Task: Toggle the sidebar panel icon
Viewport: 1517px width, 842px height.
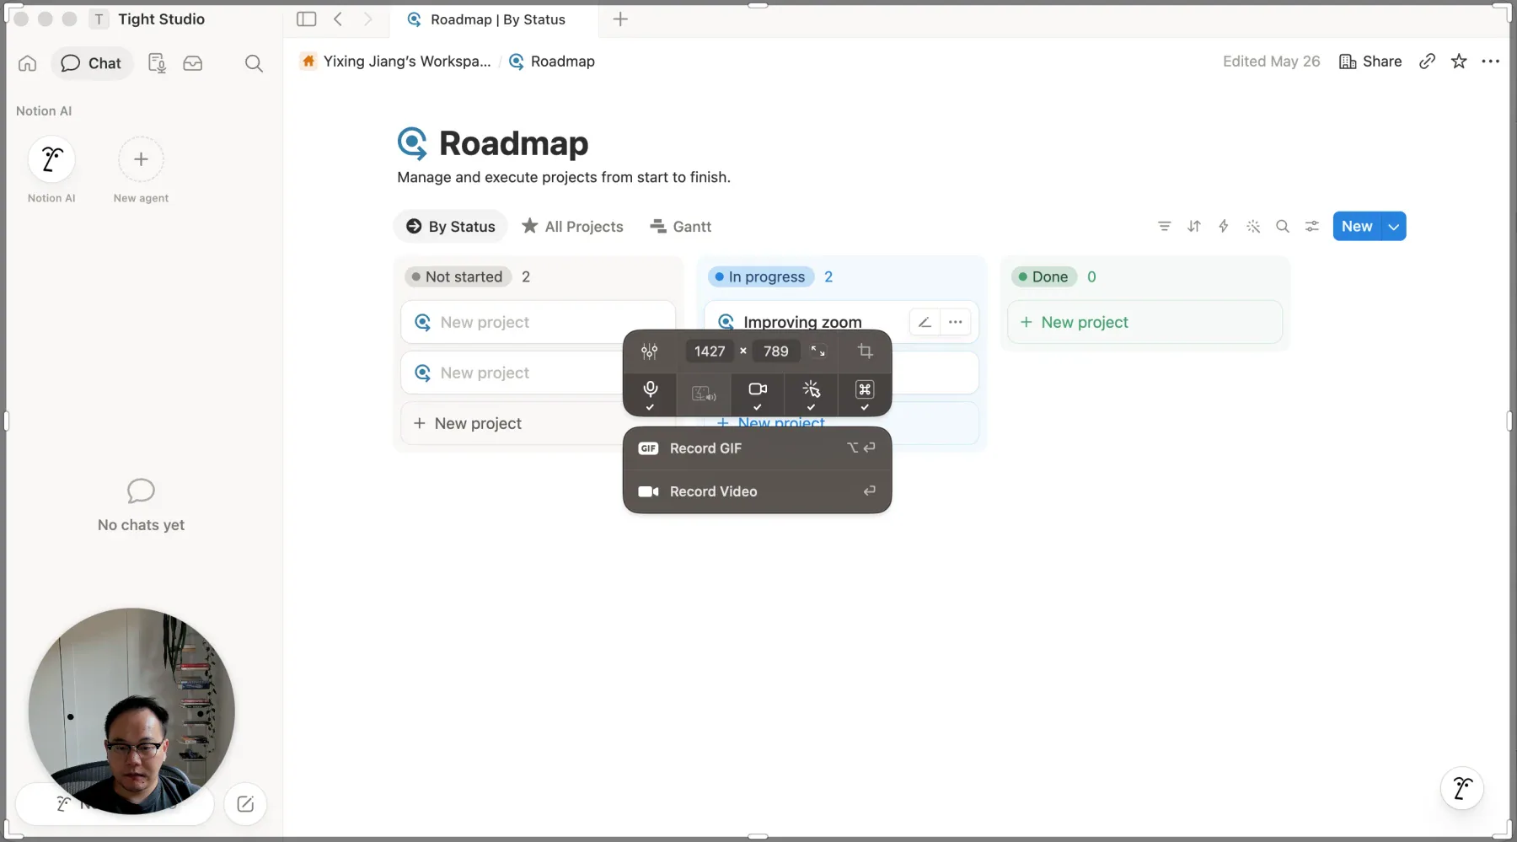Action: 307,19
